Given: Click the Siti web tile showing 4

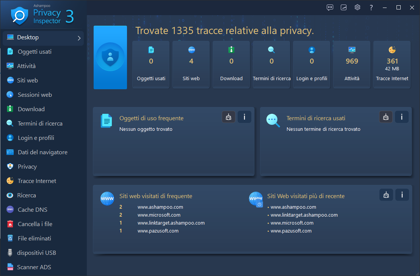Looking at the screenshot, I should point(191,64).
